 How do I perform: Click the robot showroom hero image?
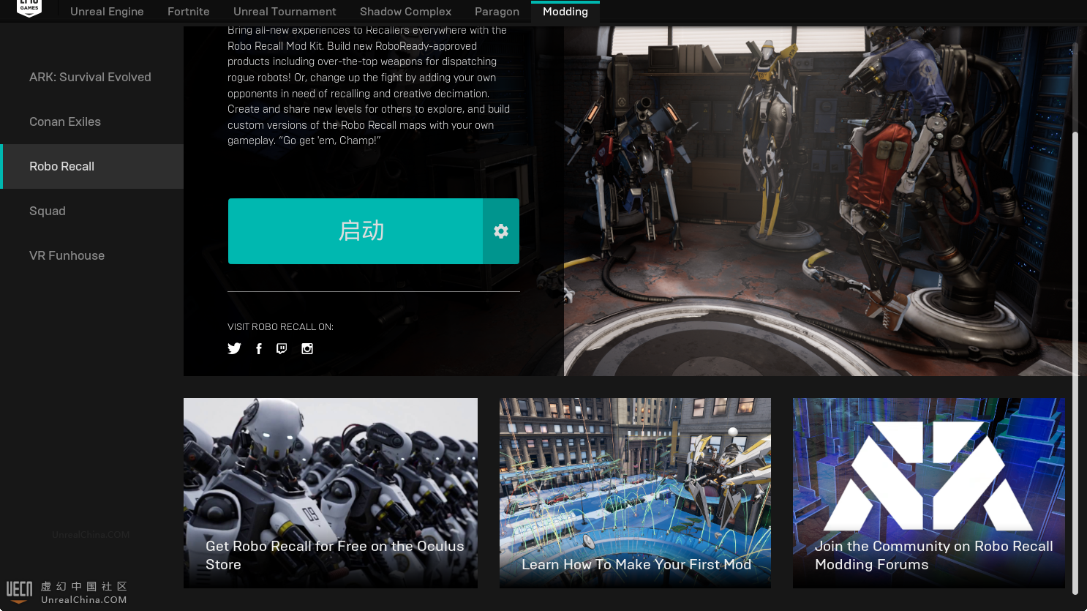(818, 201)
